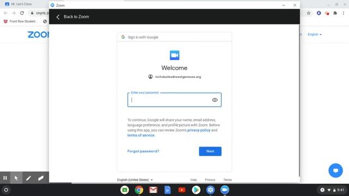Open the blue chat bubble button
Screen dimensions: 349x196
[335, 170]
